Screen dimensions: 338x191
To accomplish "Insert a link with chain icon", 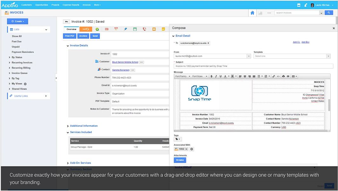I will [x=273, y=76].
